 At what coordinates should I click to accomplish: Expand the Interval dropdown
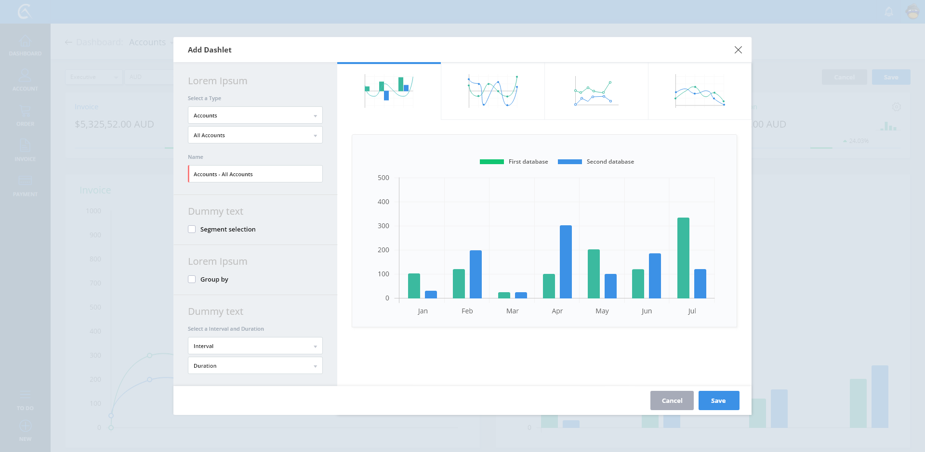click(255, 346)
